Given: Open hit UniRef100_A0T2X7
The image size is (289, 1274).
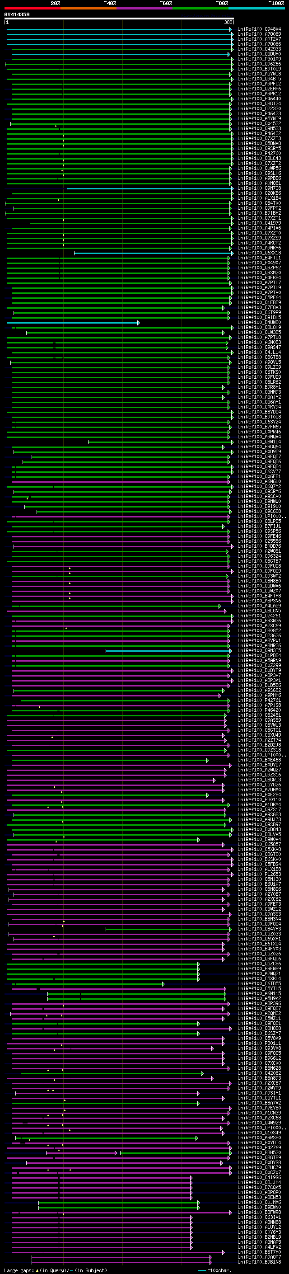Looking at the screenshot, I should tap(259, 39).
